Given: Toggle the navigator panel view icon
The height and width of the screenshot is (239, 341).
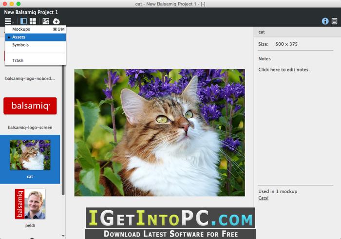Looking at the screenshot, I should (x=23, y=21).
